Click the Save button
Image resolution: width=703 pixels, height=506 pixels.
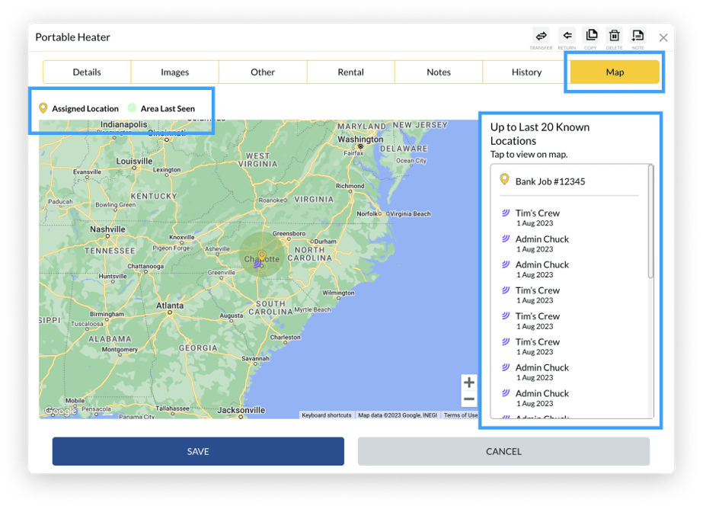click(x=197, y=451)
